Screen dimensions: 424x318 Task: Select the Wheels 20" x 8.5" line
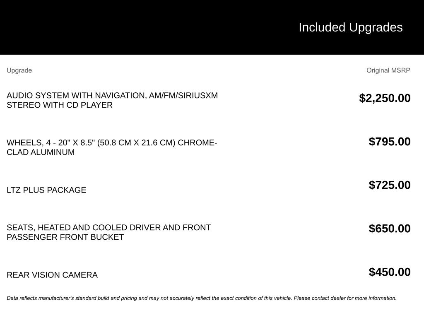pyautogui.click(x=50, y=143)
